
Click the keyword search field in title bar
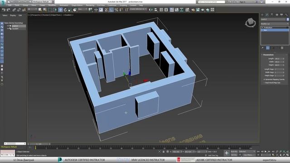click(212, 2)
